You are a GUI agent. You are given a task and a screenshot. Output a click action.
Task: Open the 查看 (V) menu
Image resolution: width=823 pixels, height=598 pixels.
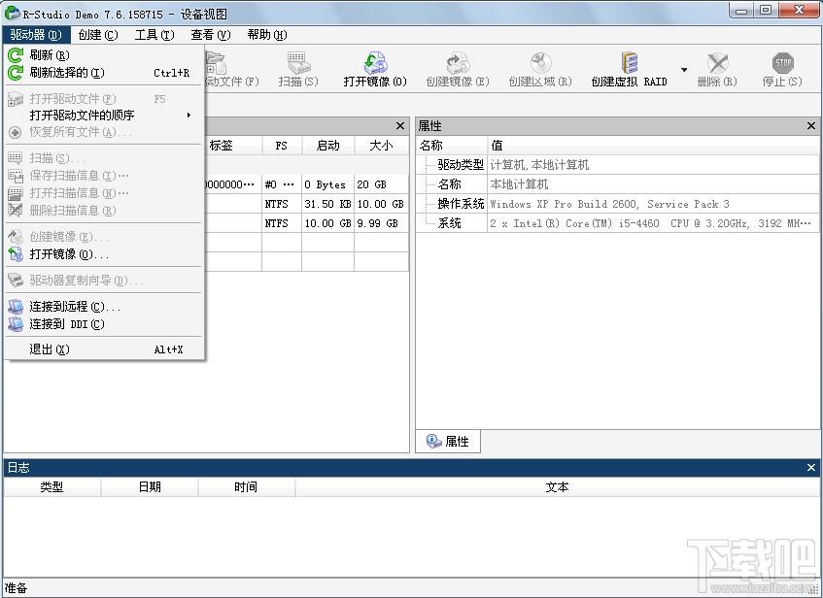211,35
